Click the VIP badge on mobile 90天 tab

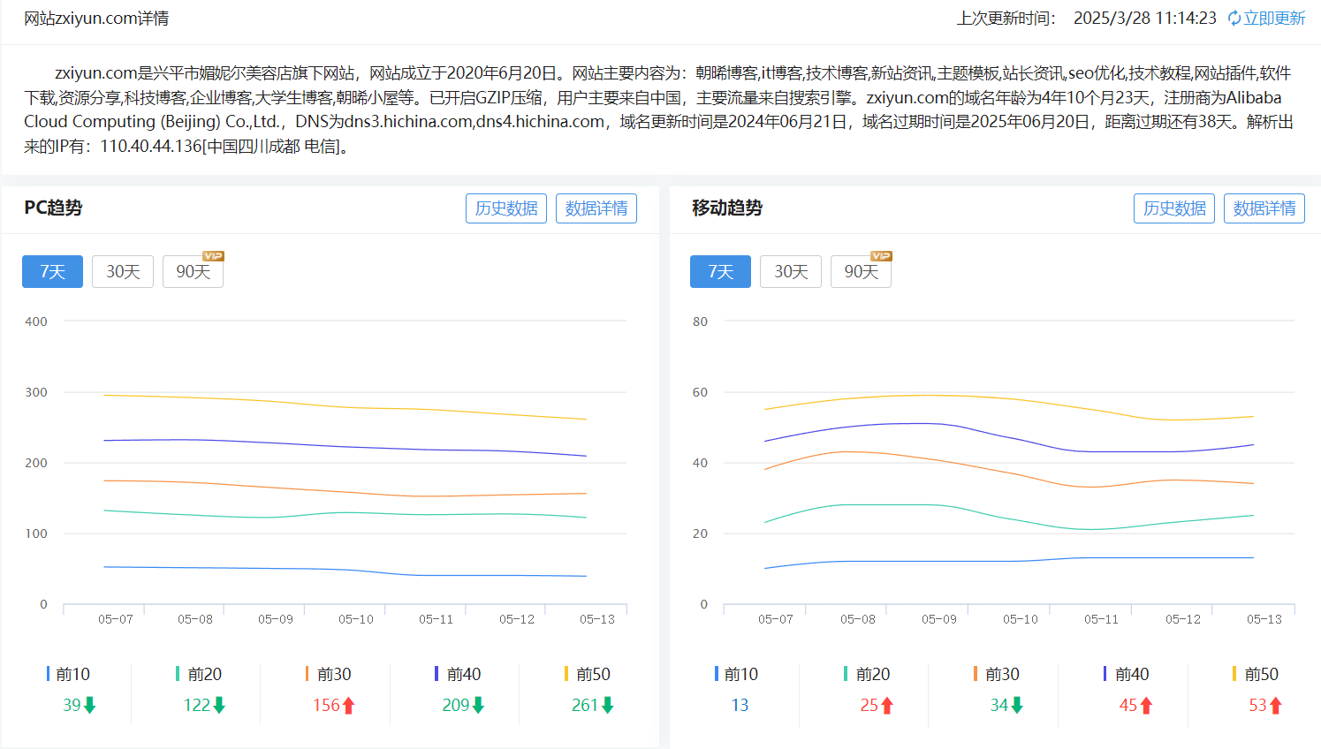[x=881, y=256]
